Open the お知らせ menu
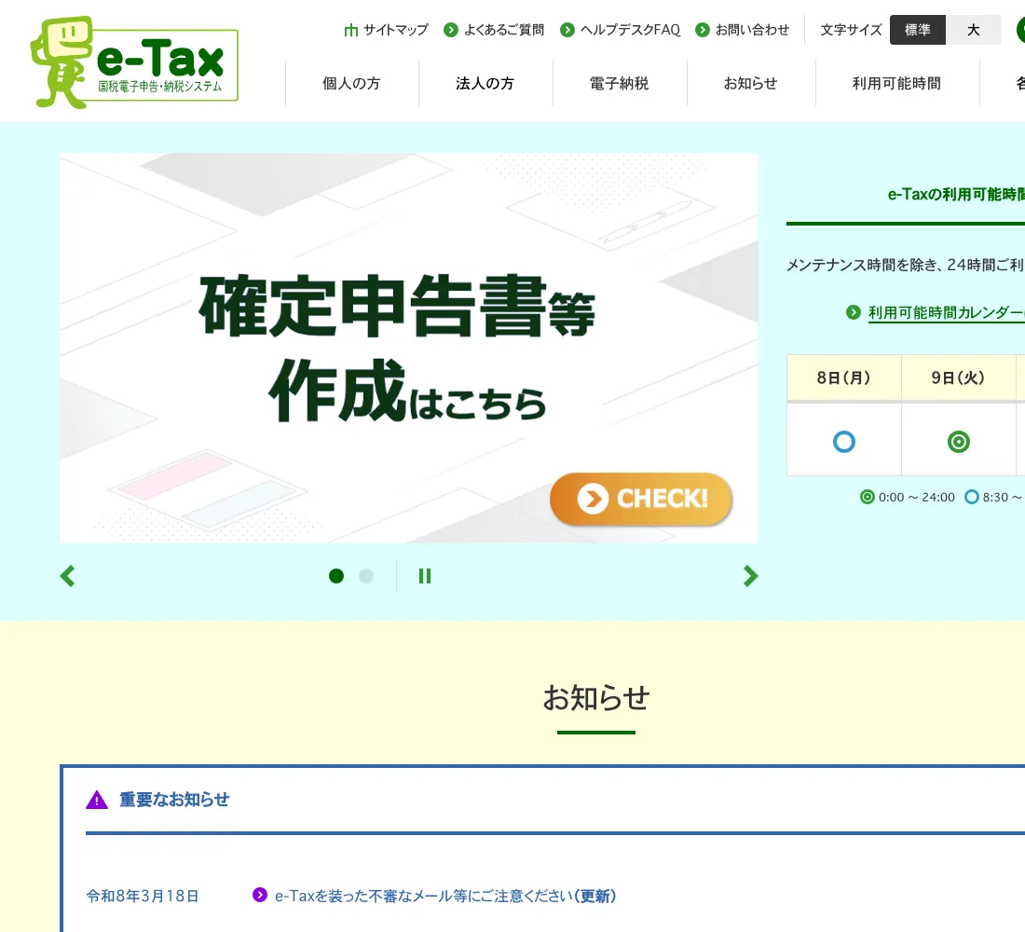Viewport: 1025px width, 932px height. (x=750, y=83)
